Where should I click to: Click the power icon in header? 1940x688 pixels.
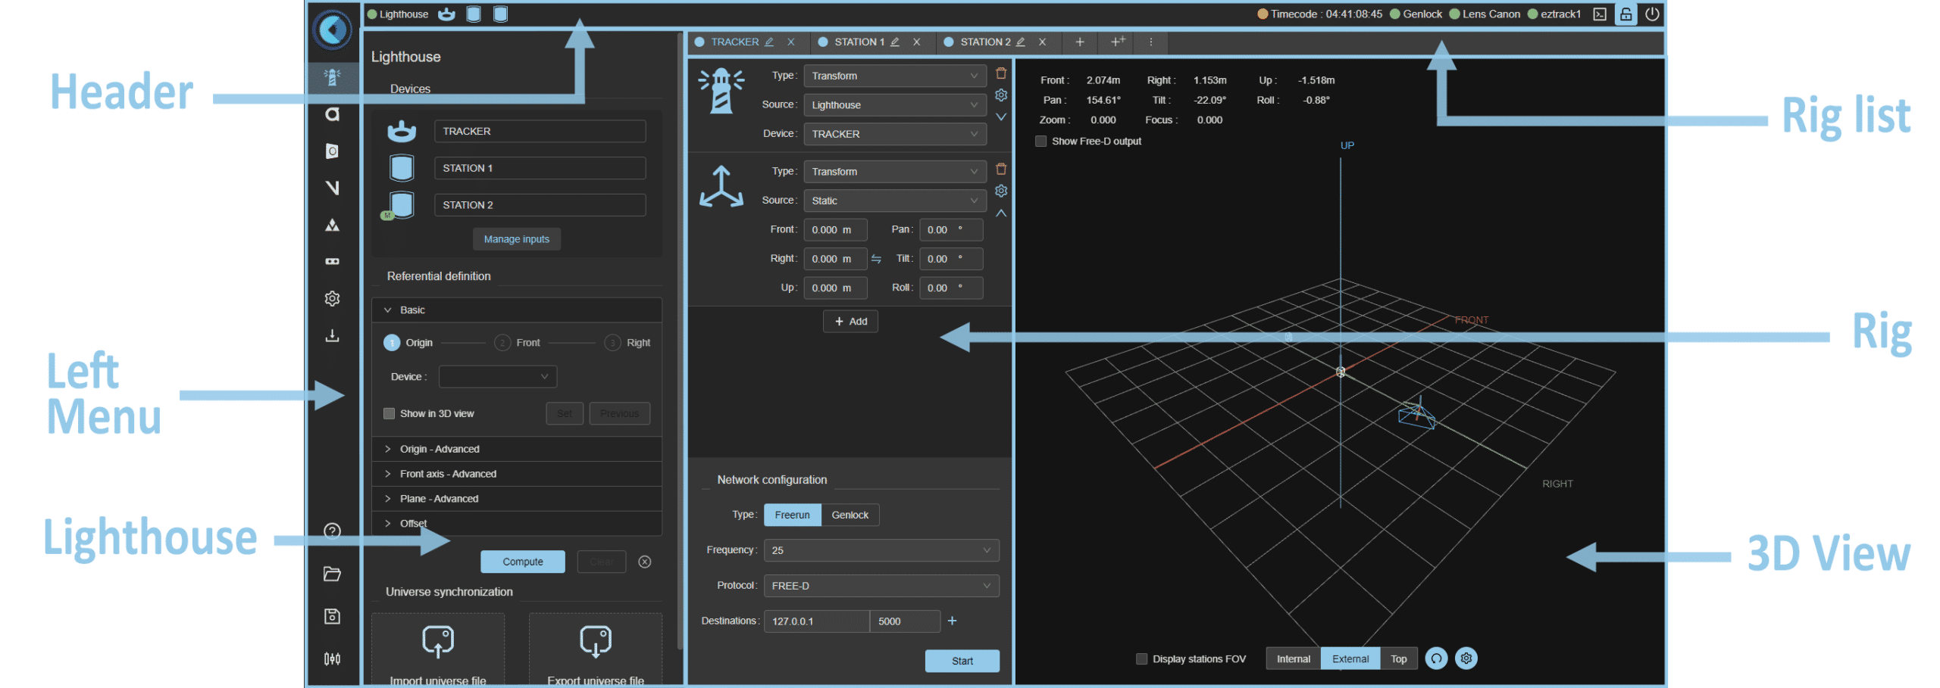pyautogui.click(x=1652, y=14)
